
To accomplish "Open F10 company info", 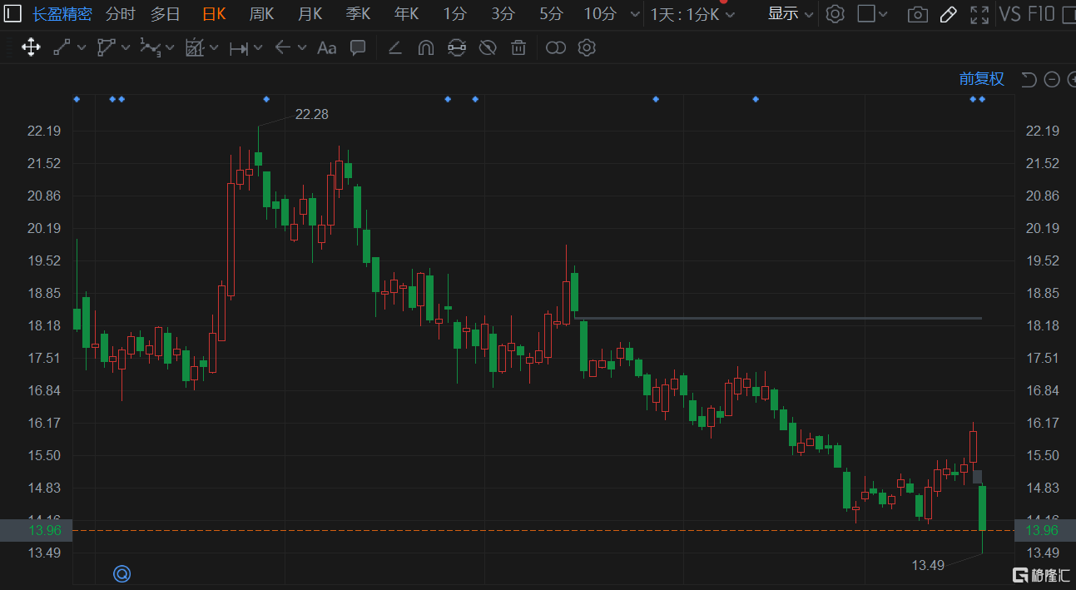I will pos(1041,13).
